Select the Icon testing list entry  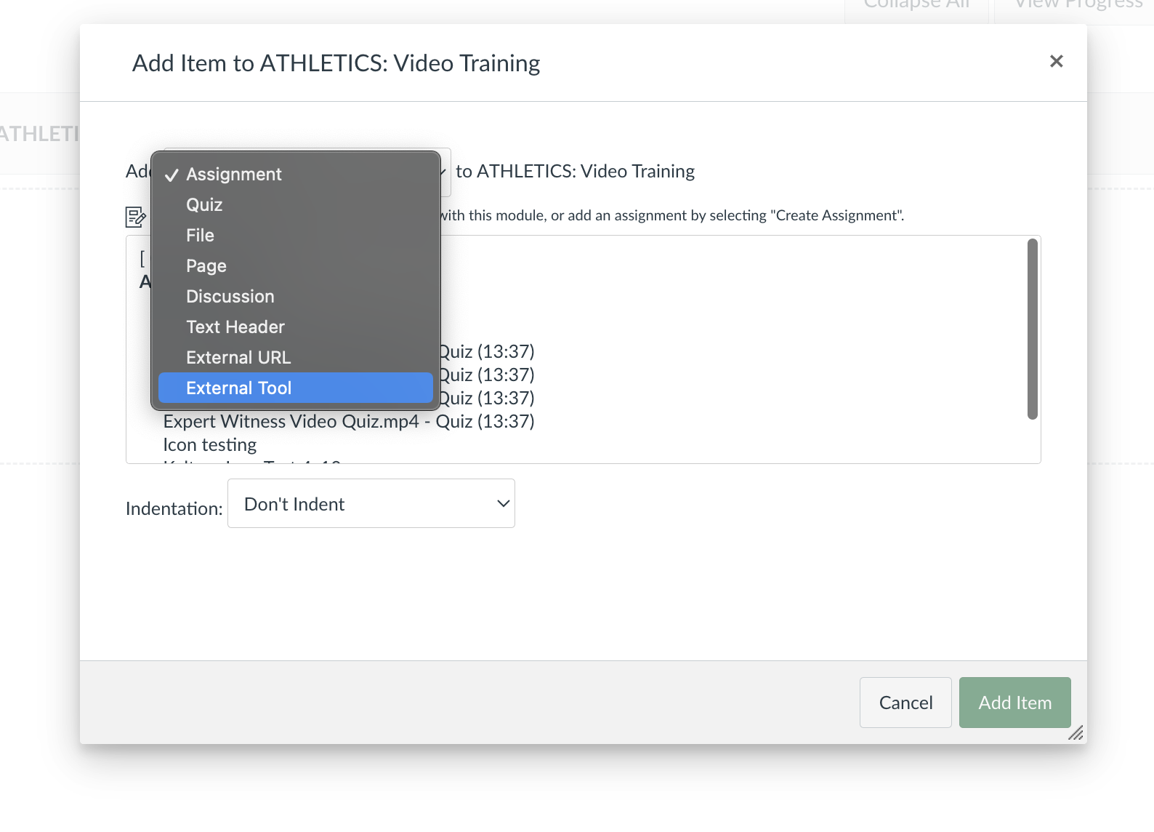point(210,445)
